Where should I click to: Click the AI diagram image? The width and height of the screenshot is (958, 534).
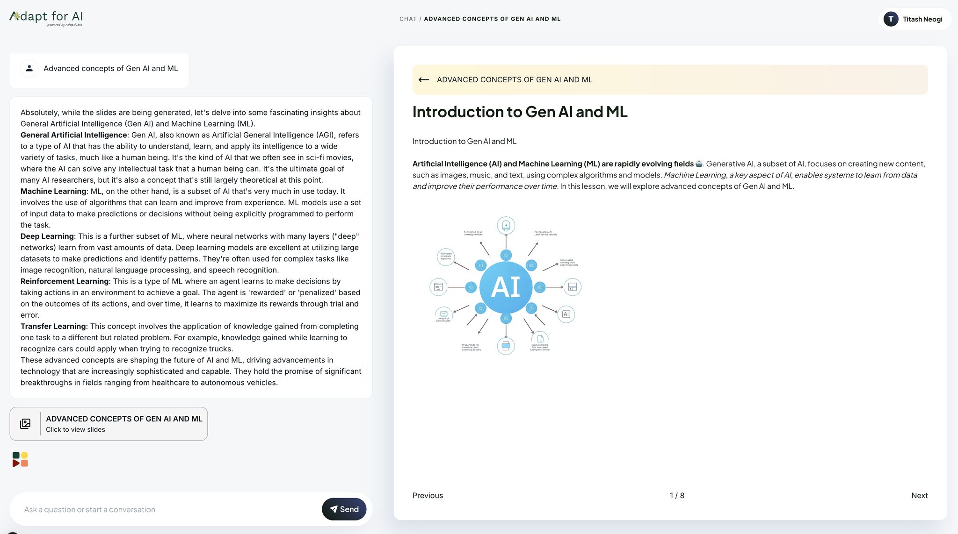(506, 286)
